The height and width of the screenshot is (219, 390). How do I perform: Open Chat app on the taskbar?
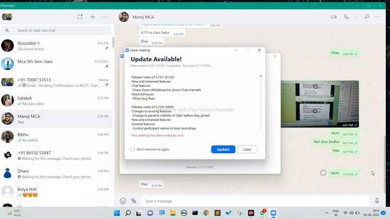151,213
